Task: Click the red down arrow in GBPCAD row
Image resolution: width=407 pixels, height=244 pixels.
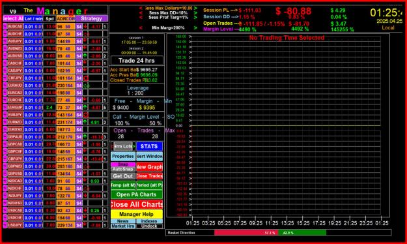Action: [x=85, y=144]
